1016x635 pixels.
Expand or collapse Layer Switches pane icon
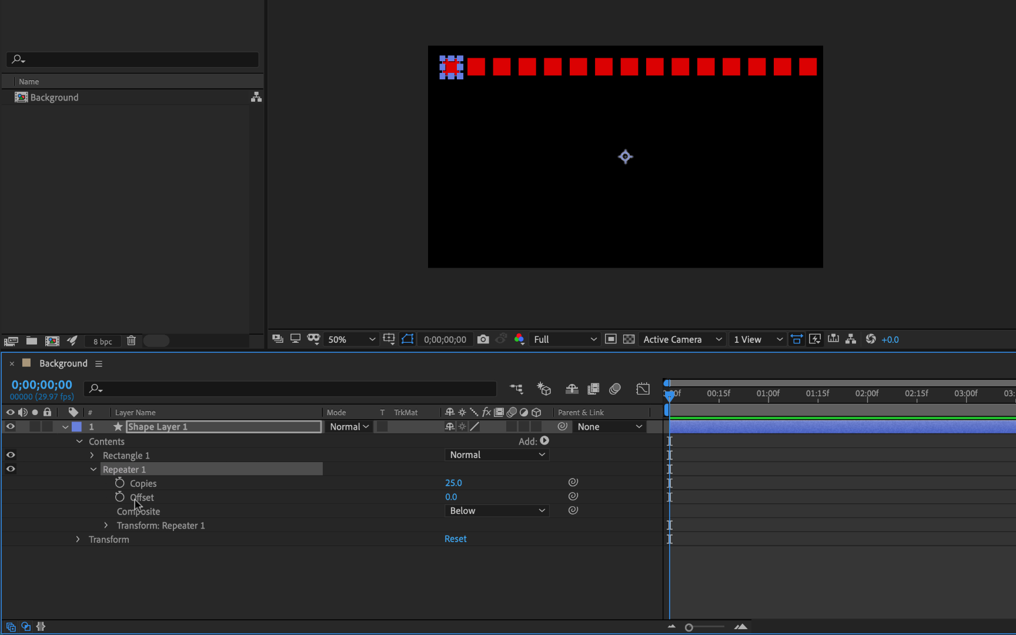tap(11, 627)
